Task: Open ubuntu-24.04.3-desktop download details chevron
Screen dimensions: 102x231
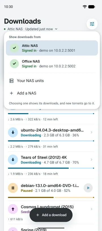Action: [x=92, y=132]
